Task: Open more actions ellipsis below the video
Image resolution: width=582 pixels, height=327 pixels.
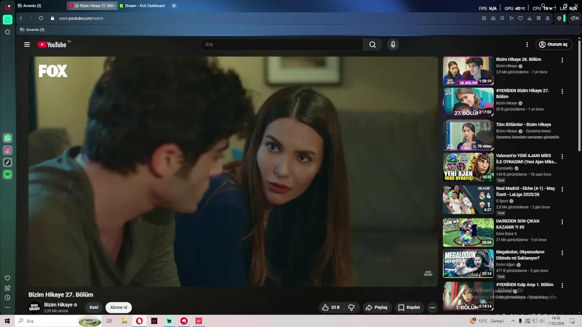Action: pyautogui.click(x=432, y=307)
